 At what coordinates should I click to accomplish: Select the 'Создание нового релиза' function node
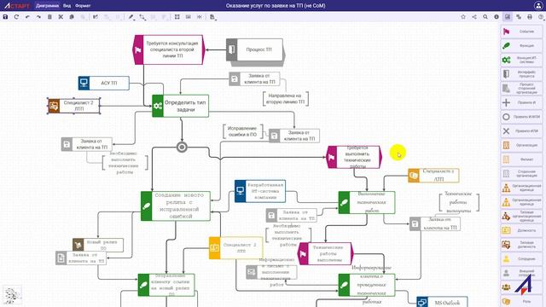point(176,206)
